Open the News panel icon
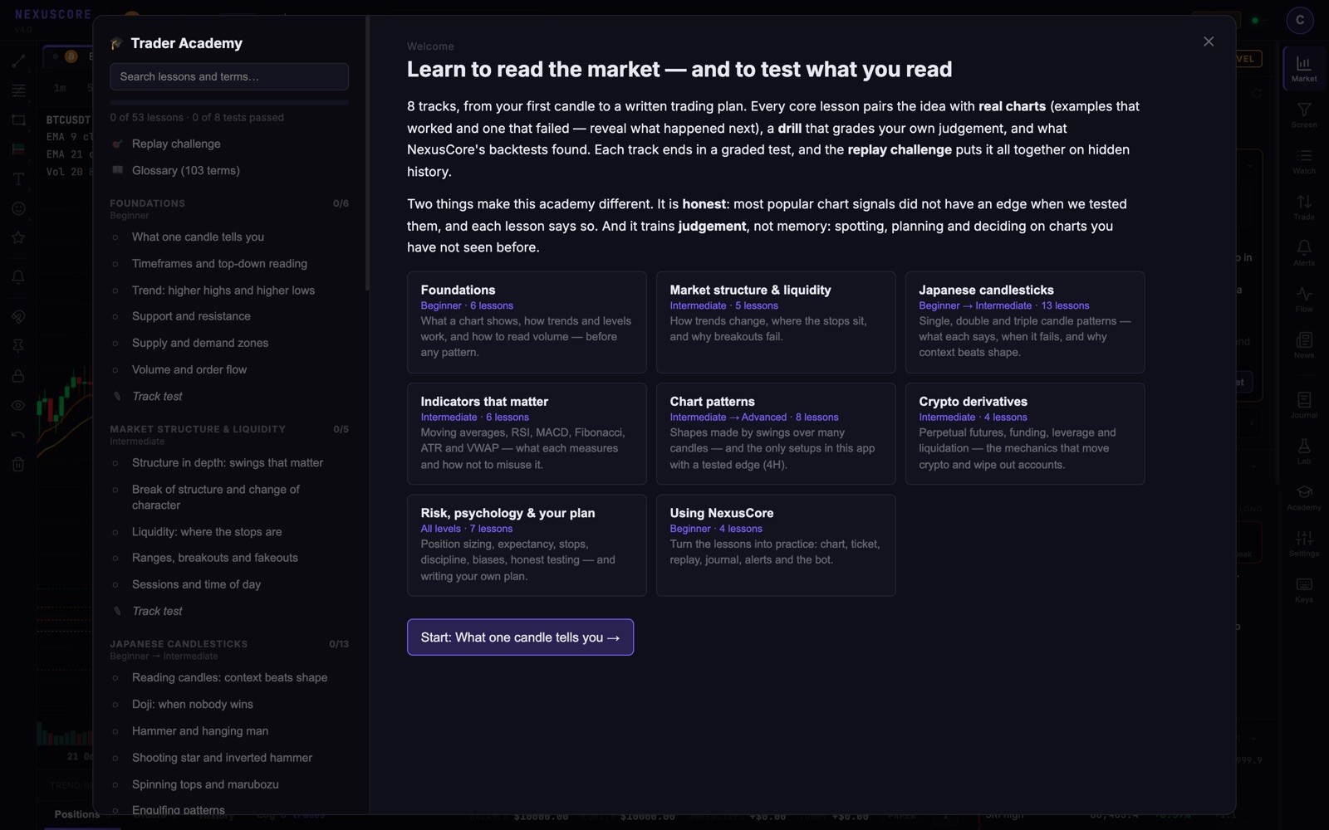This screenshot has height=830, width=1329. 1303,345
